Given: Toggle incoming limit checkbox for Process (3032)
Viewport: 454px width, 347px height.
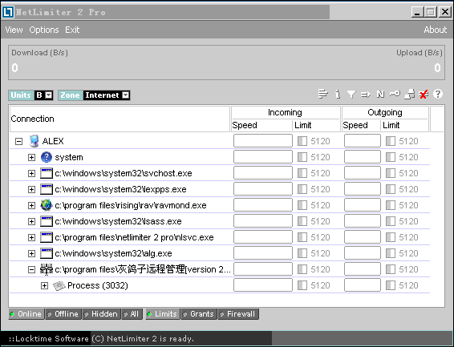Looking at the screenshot, I should point(302,285).
